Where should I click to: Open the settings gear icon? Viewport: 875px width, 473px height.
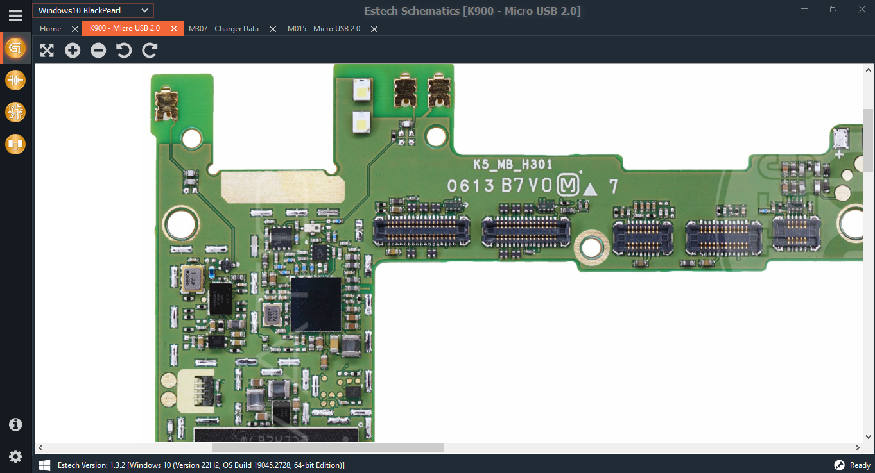[x=15, y=456]
